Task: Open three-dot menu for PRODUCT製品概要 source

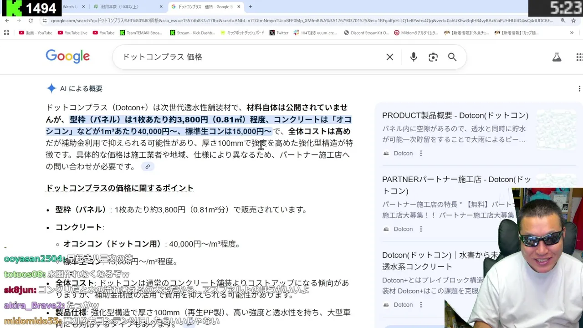Action: tap(421, 154)
